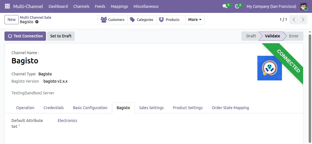Click the Bagisto channel logo image

click(x=269, y=68)
